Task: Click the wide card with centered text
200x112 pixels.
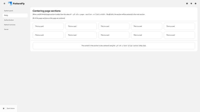Action: [114, 46]
